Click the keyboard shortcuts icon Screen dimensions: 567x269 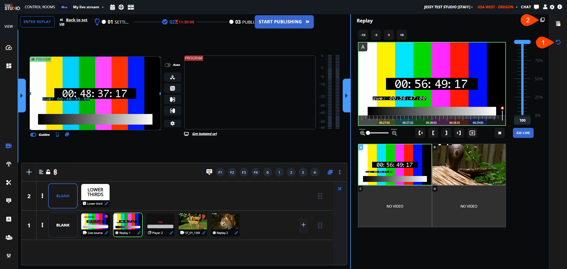[209, 172]
